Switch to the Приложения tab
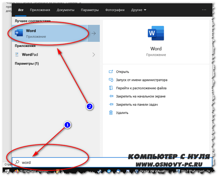 40,10
